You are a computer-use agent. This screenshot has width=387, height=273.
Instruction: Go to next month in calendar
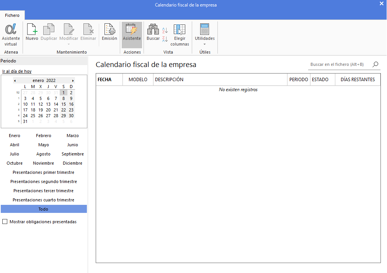[x=73, y=81]
